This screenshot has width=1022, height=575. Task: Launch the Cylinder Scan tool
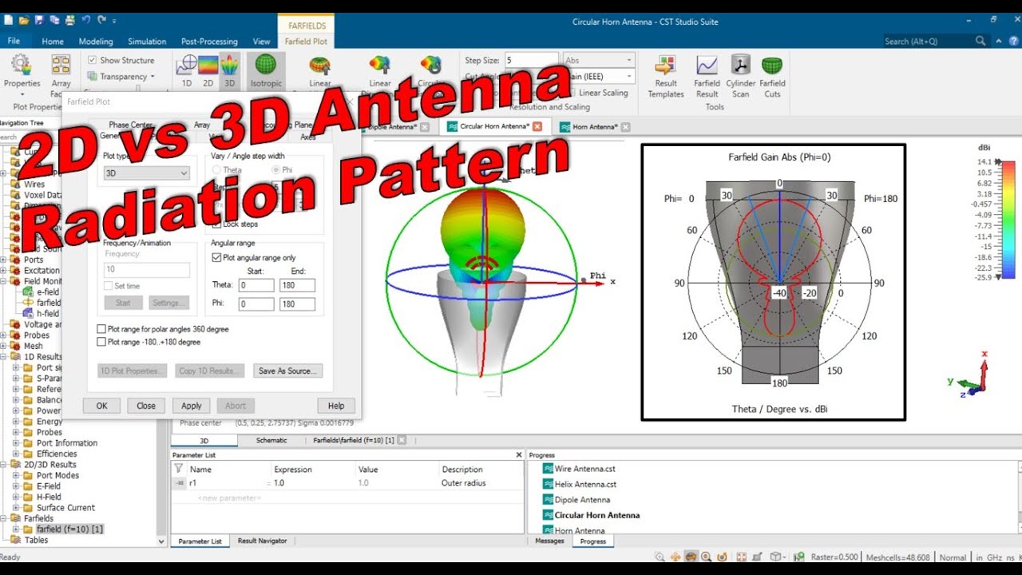(741, 77)
